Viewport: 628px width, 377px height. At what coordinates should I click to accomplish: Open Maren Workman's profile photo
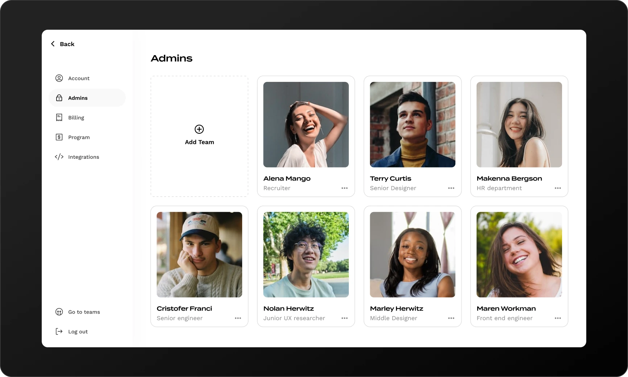(x=519, y=255)
